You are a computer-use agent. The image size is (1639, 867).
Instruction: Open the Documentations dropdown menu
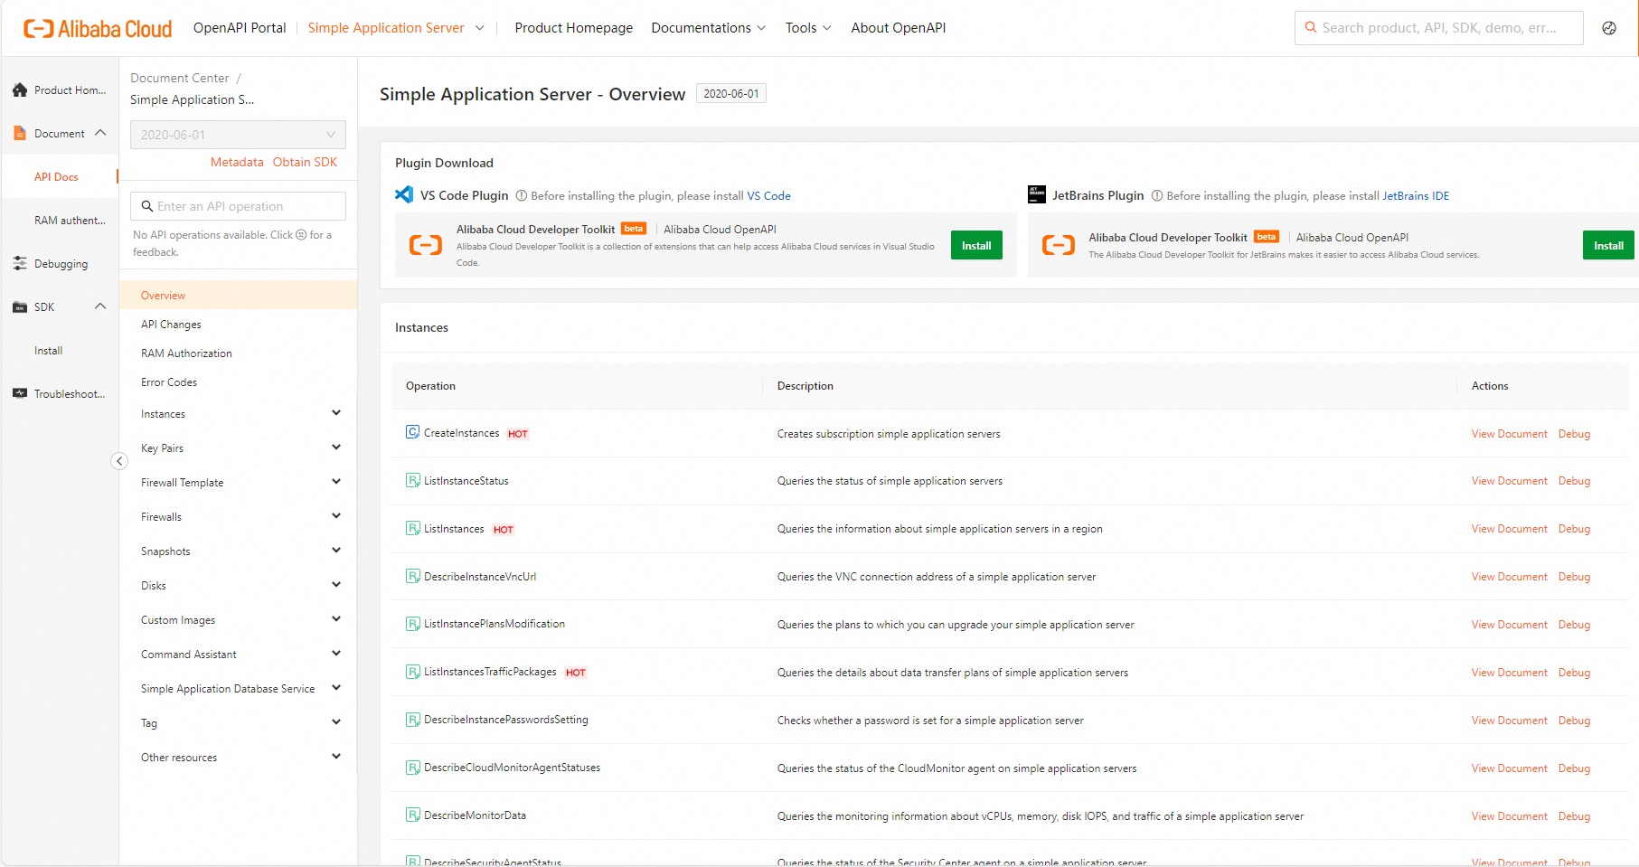[709, 28]
